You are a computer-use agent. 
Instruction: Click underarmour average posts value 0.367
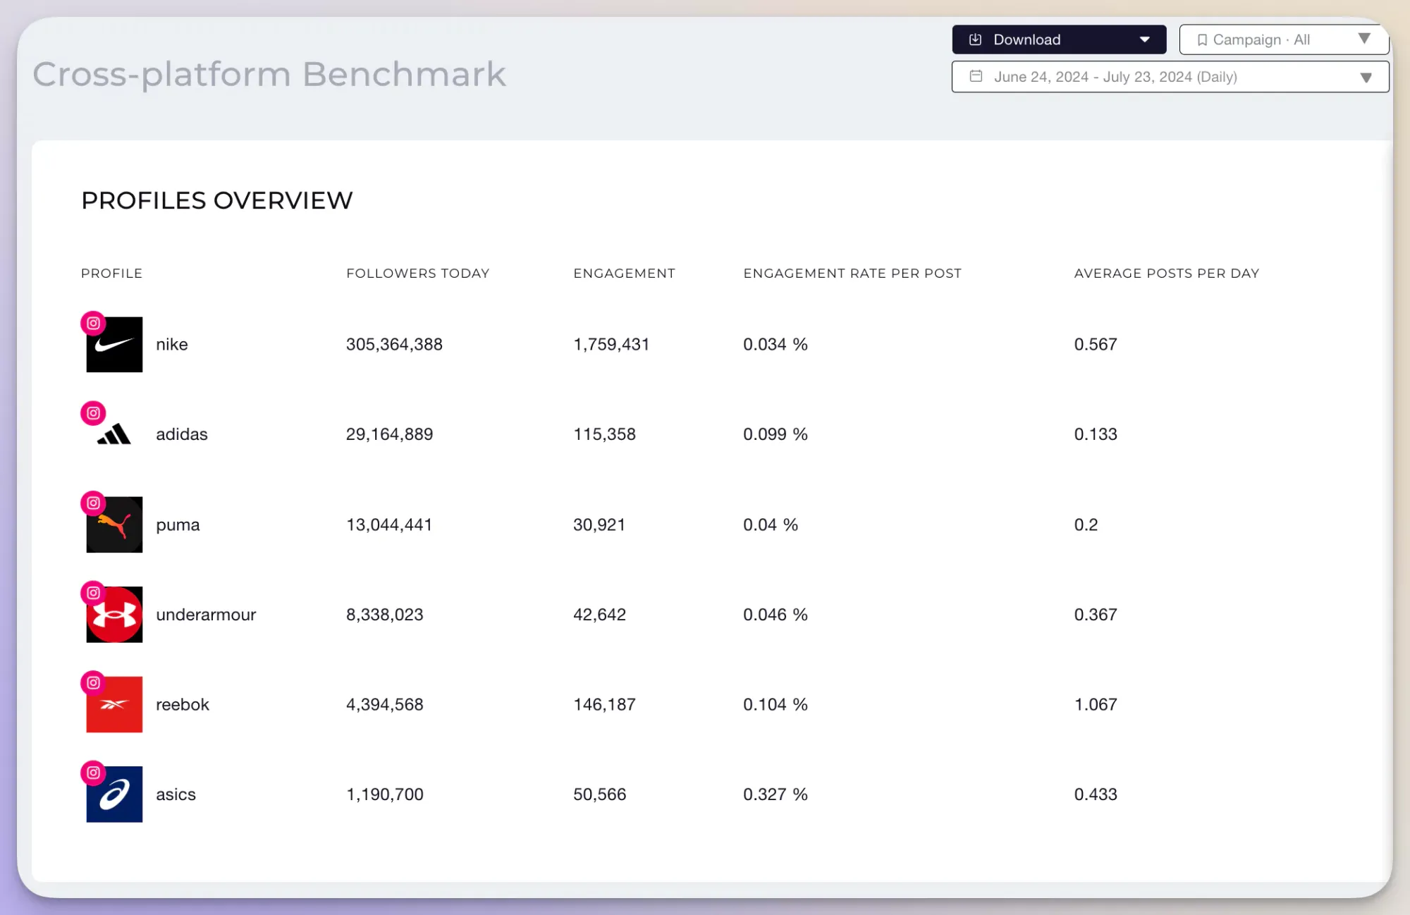[1096, 615]
